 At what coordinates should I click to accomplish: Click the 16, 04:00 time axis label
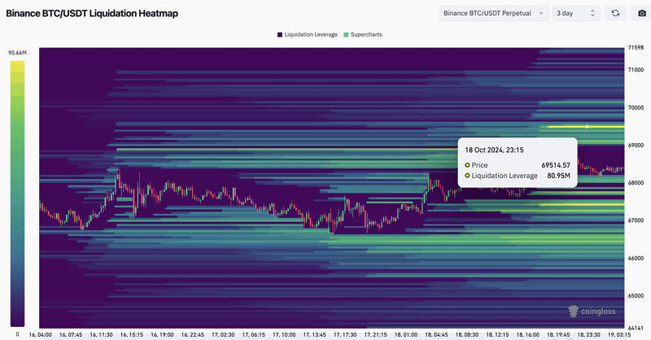point(40,334)
